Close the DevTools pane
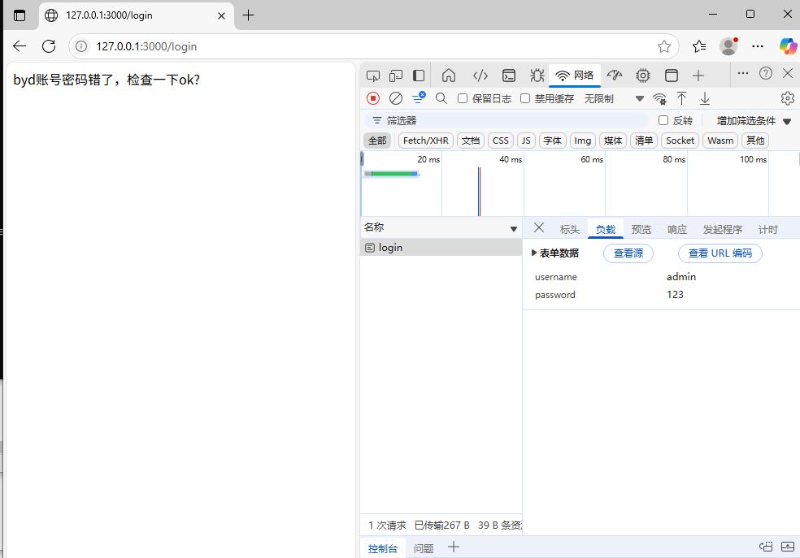Viewport: 800px width, 558px height. [x=788, y=73]
